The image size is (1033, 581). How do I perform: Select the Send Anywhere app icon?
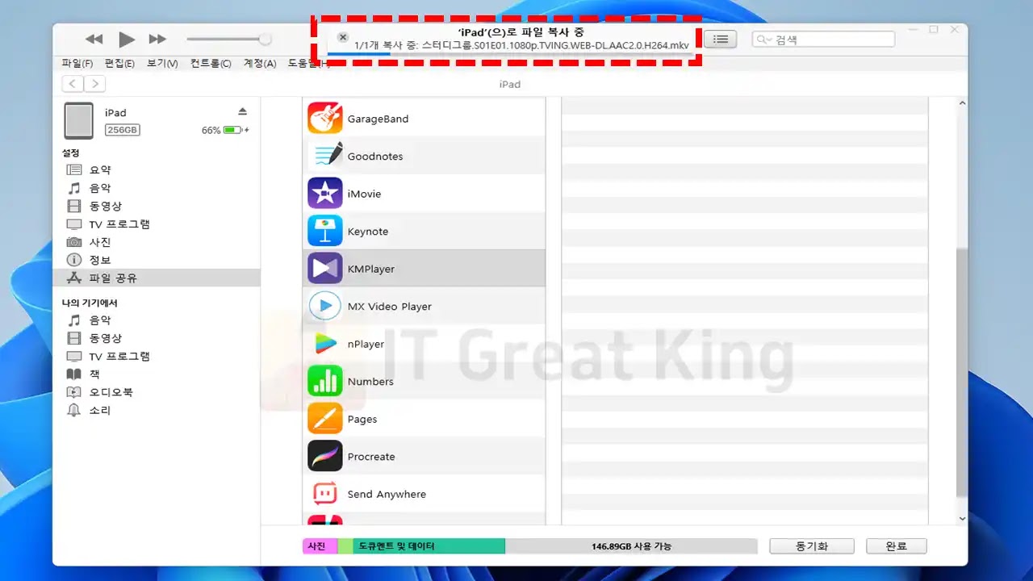(325, 494)
